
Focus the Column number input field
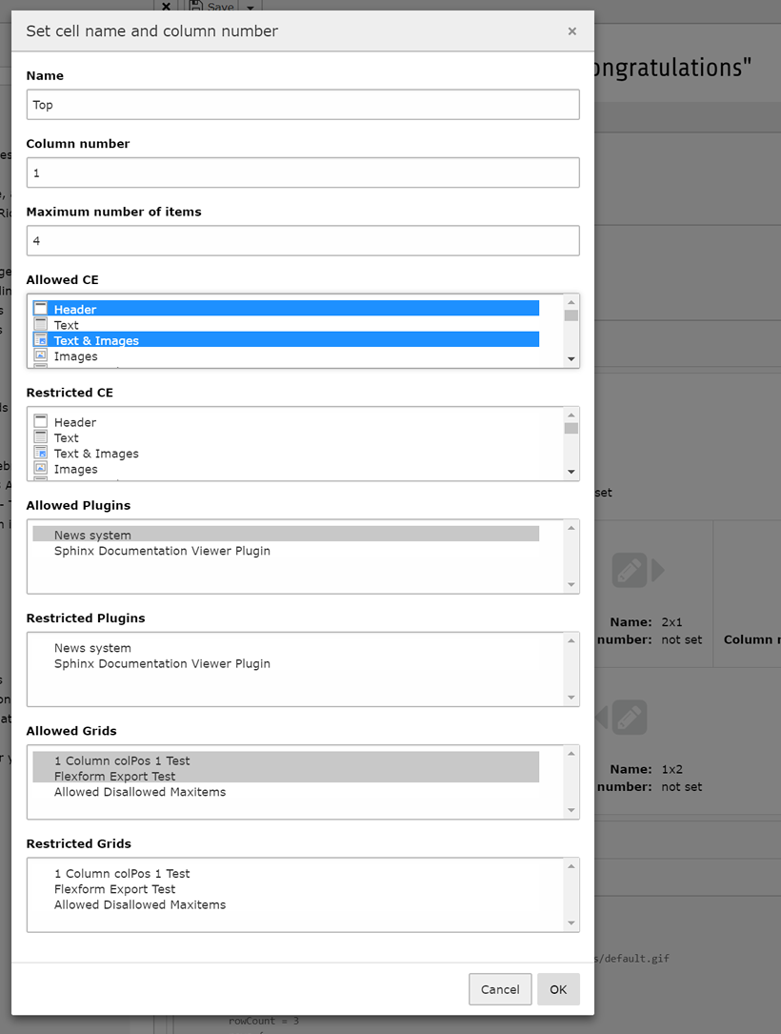302,172
